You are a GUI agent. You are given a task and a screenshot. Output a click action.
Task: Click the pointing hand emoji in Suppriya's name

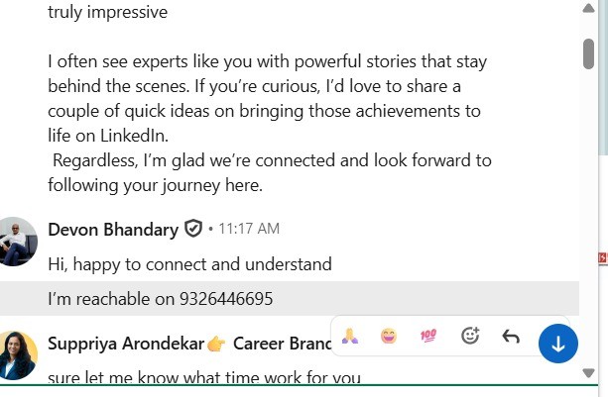point(217,345)
